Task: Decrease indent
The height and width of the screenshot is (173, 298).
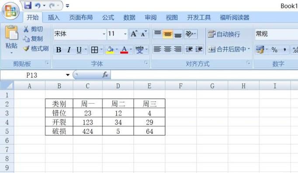Action: [189, 49]
